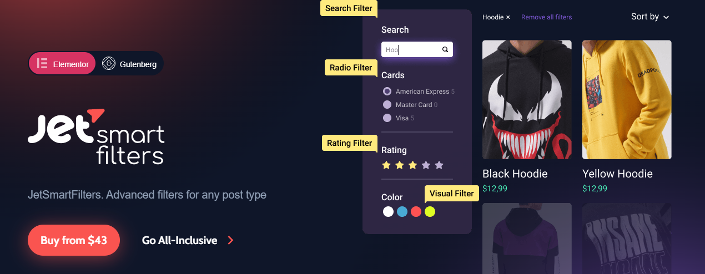Screen dimensions: 705x274
Task: Click the Cards section heading
Action: coord(393,75)
